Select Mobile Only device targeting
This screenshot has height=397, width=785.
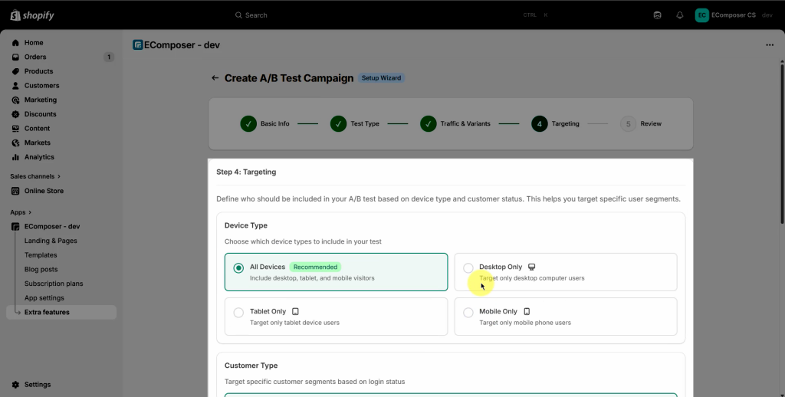(468, 313)
